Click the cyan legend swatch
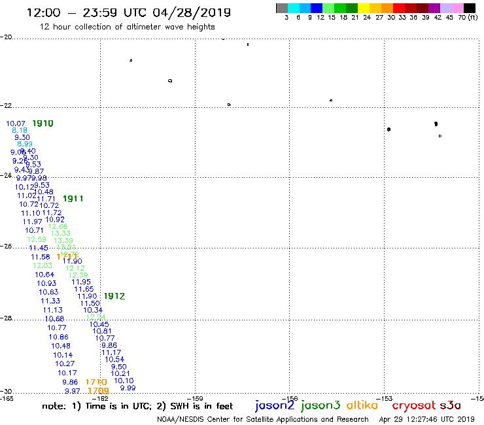The image size is (484, 425). [x=294, y=8]
